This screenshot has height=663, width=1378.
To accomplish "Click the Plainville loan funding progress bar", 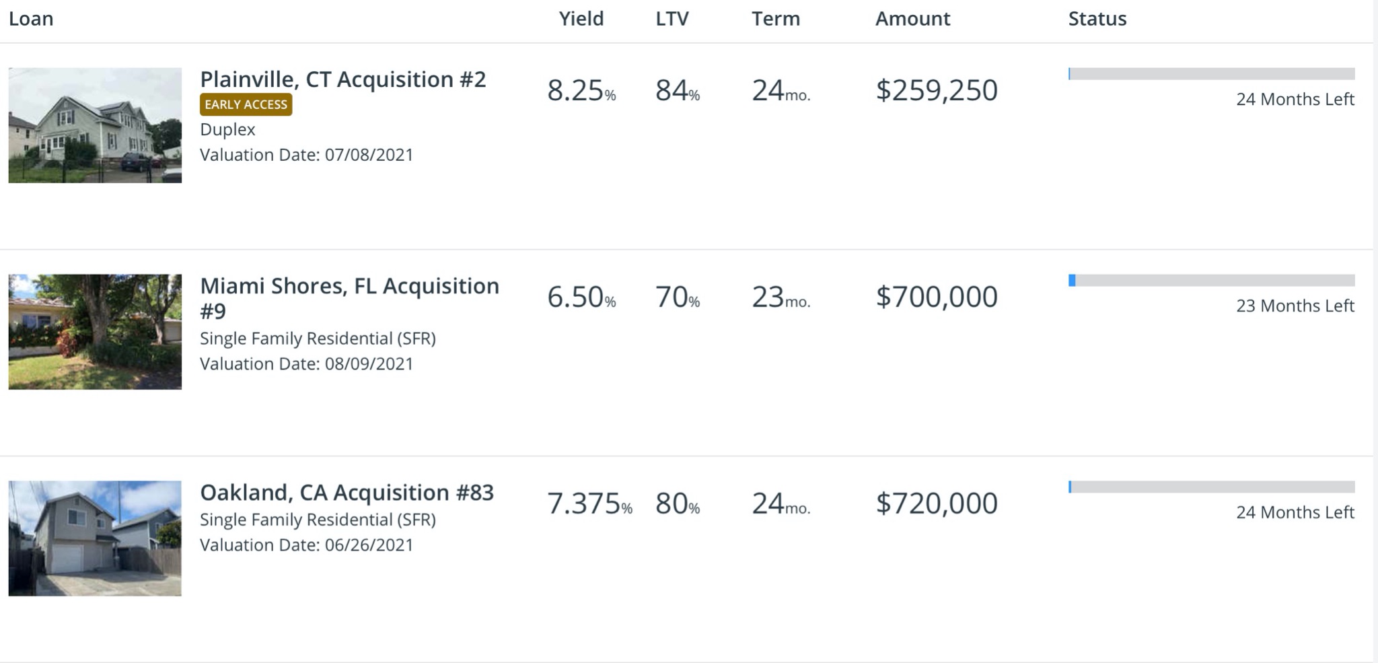I will 1211,74.
